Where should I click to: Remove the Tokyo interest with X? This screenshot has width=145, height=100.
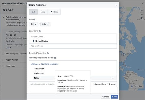tap(112, 78)
